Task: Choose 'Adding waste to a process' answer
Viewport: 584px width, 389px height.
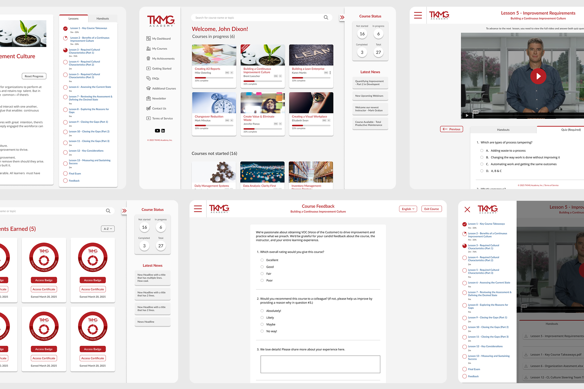Action: pos(482,151)
